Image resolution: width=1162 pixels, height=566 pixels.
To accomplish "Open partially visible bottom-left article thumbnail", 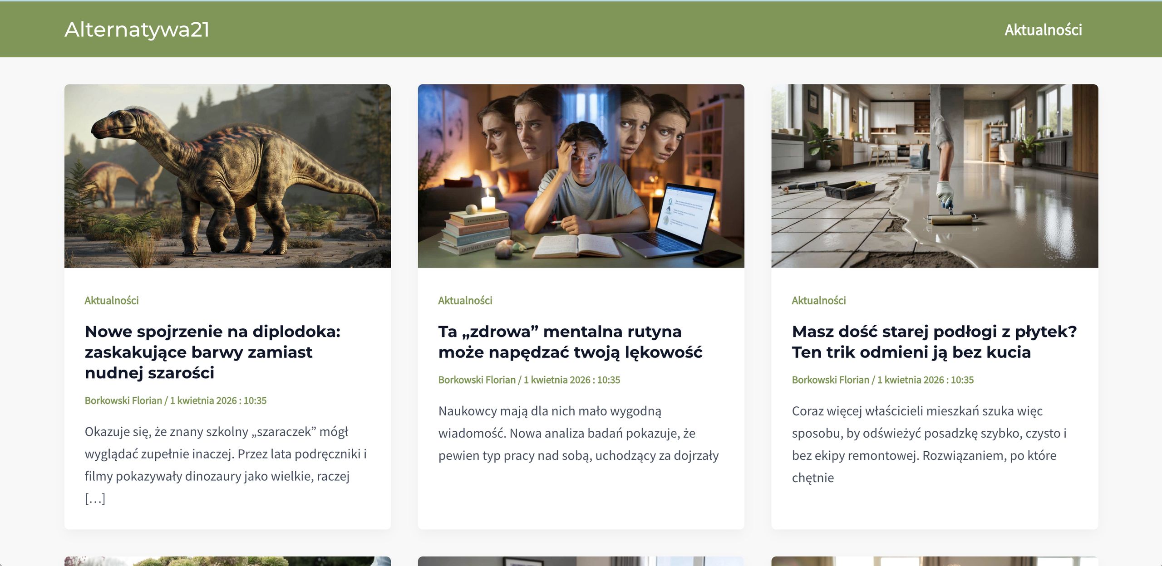I will tap(227, 561).
